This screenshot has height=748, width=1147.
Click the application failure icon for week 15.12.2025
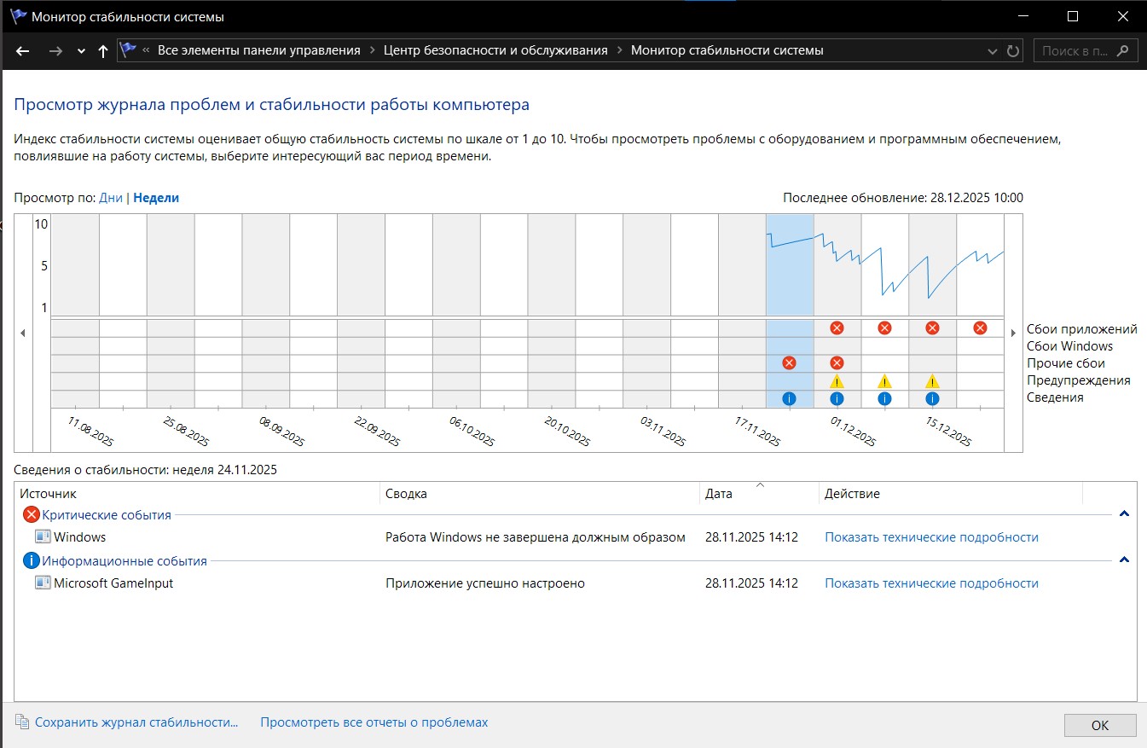(x=932, y=328)
